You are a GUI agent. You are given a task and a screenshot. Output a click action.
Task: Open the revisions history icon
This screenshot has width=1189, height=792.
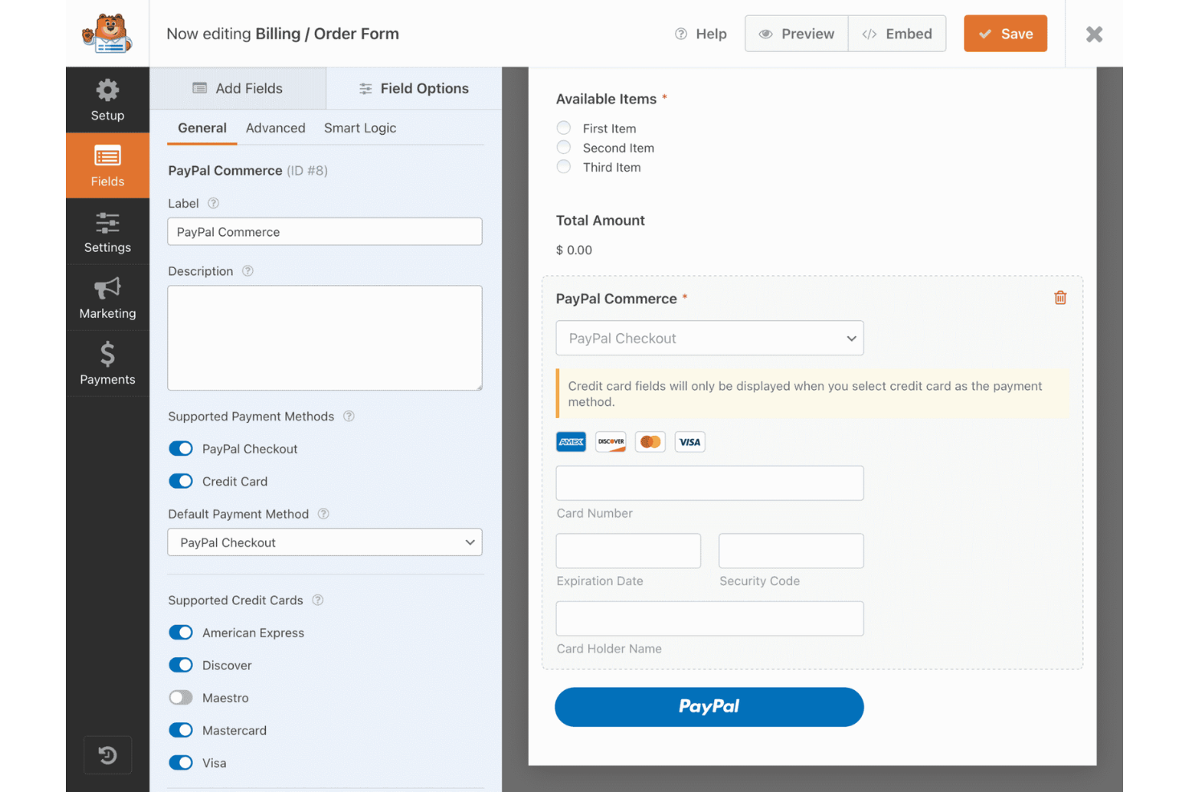point(108,755)
